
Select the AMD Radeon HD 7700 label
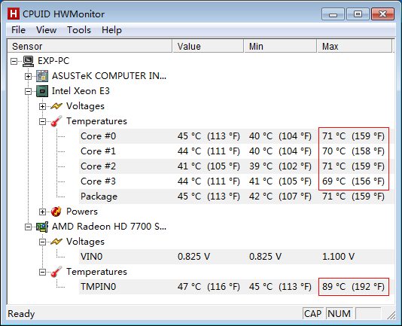click(109, 227)
